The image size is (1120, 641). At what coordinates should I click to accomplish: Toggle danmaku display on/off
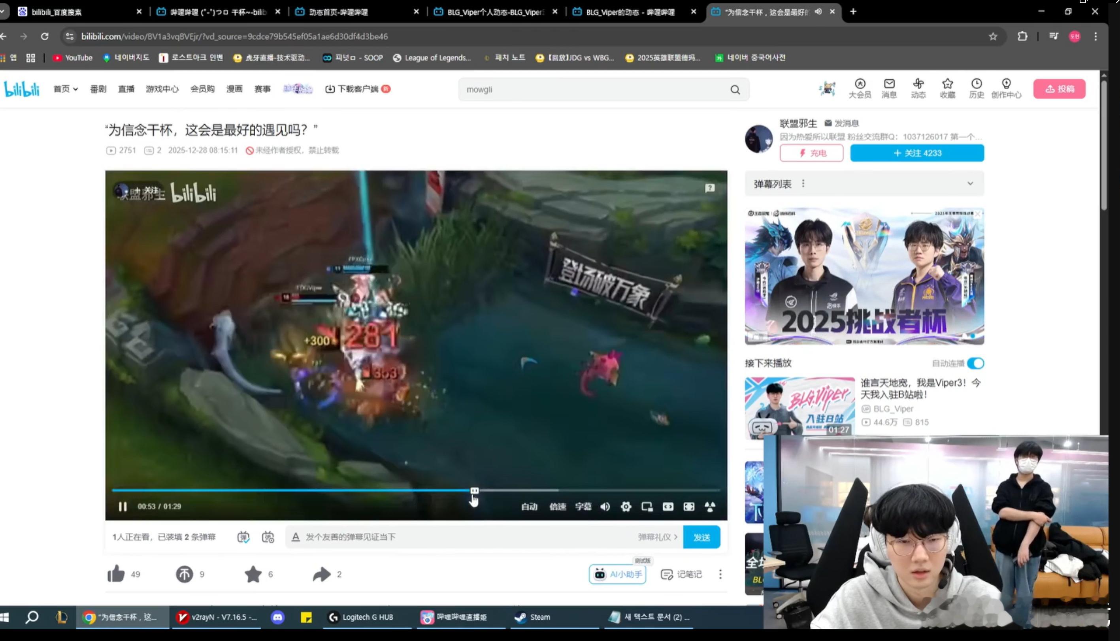click(x=243, y=537)
